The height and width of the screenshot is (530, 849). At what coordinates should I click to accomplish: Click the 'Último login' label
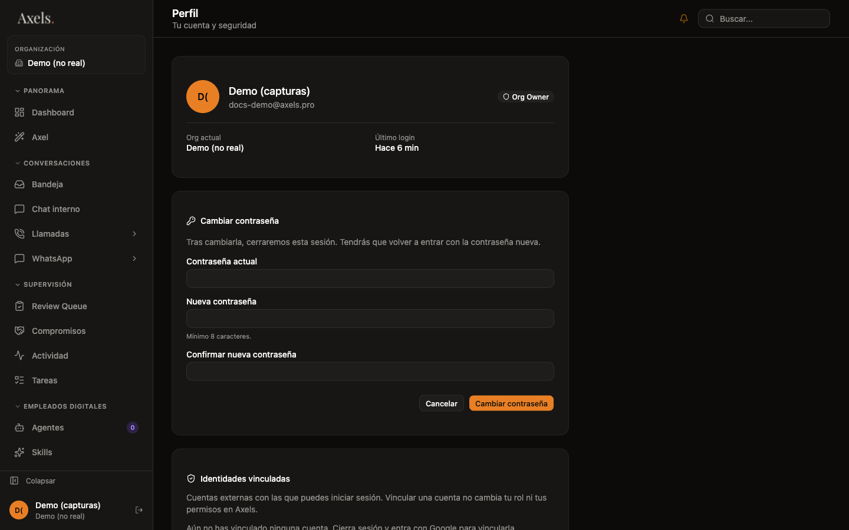(395, 138)
